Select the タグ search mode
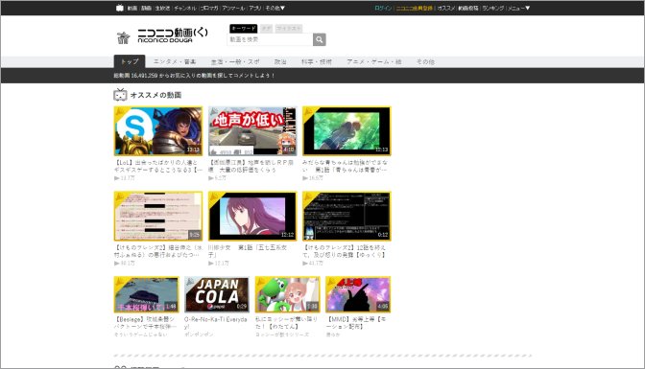 266,29
